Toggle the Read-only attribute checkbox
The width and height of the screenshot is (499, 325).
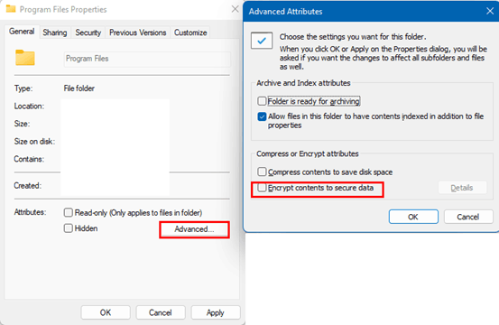[68, 212]
